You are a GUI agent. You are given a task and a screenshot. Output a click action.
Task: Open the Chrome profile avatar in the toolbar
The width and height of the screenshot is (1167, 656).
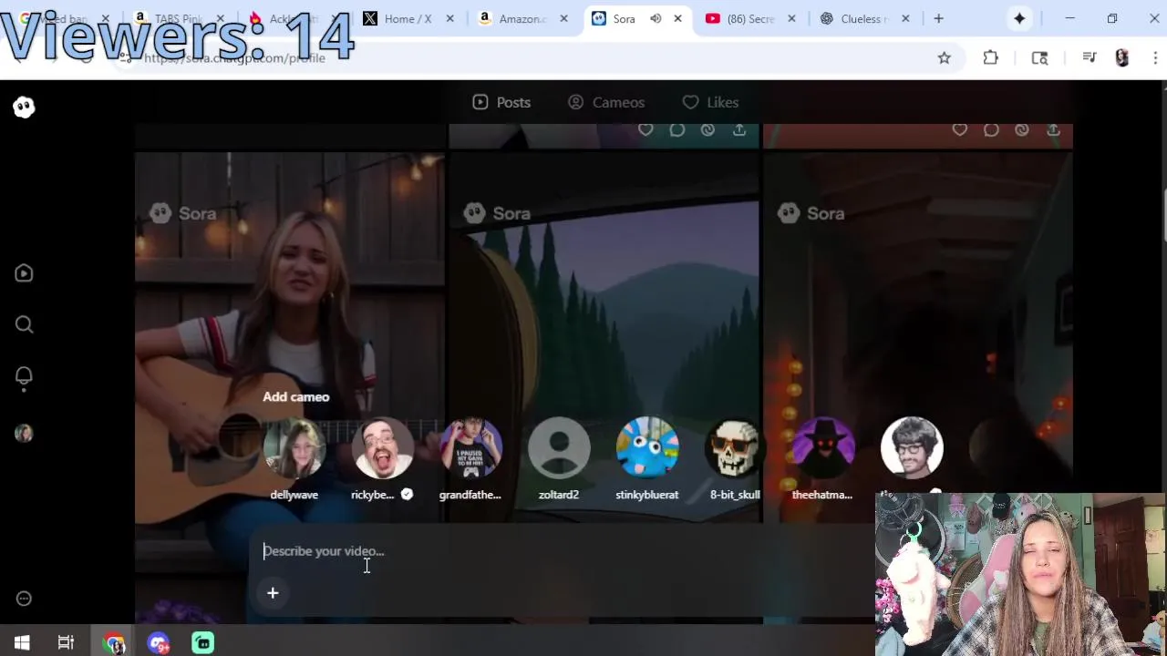[x=1122, y=58]
